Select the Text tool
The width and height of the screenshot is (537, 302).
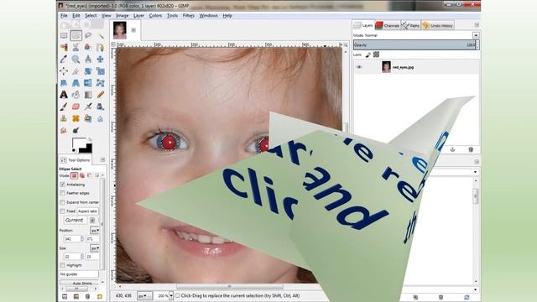[64, 95]
